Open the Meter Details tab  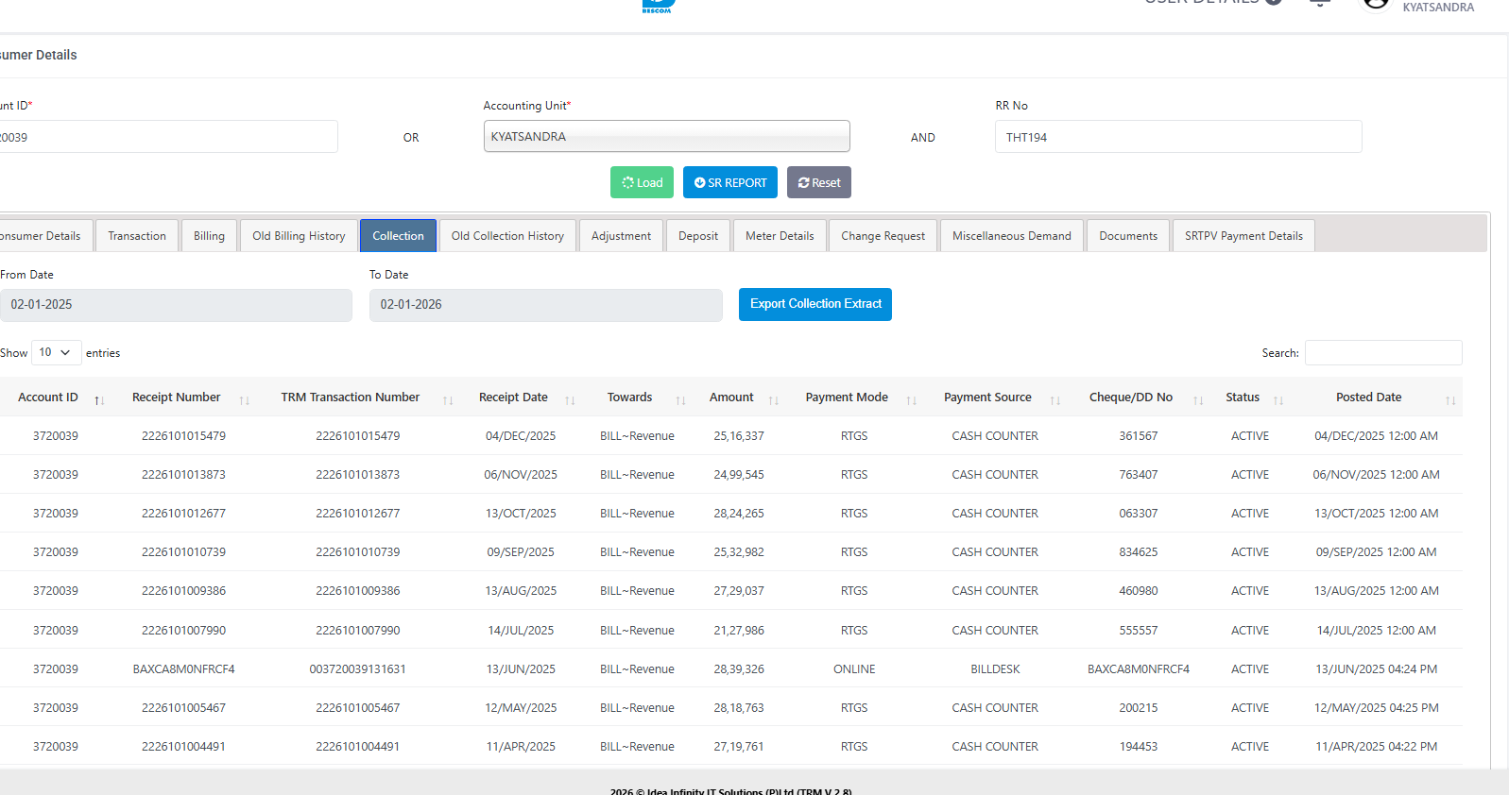click(x=780, y=236)
